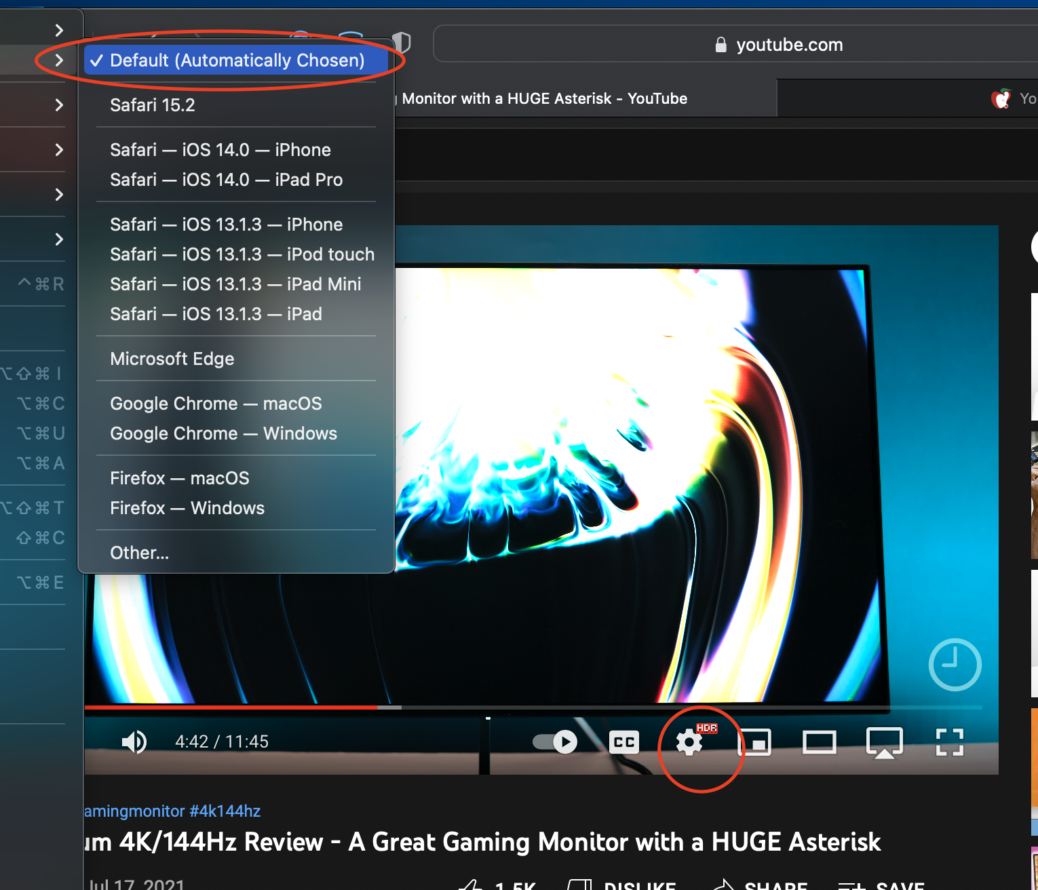Switch to the Monitor HUGE Asterisk YouTube tab

[x=585, y=98]
